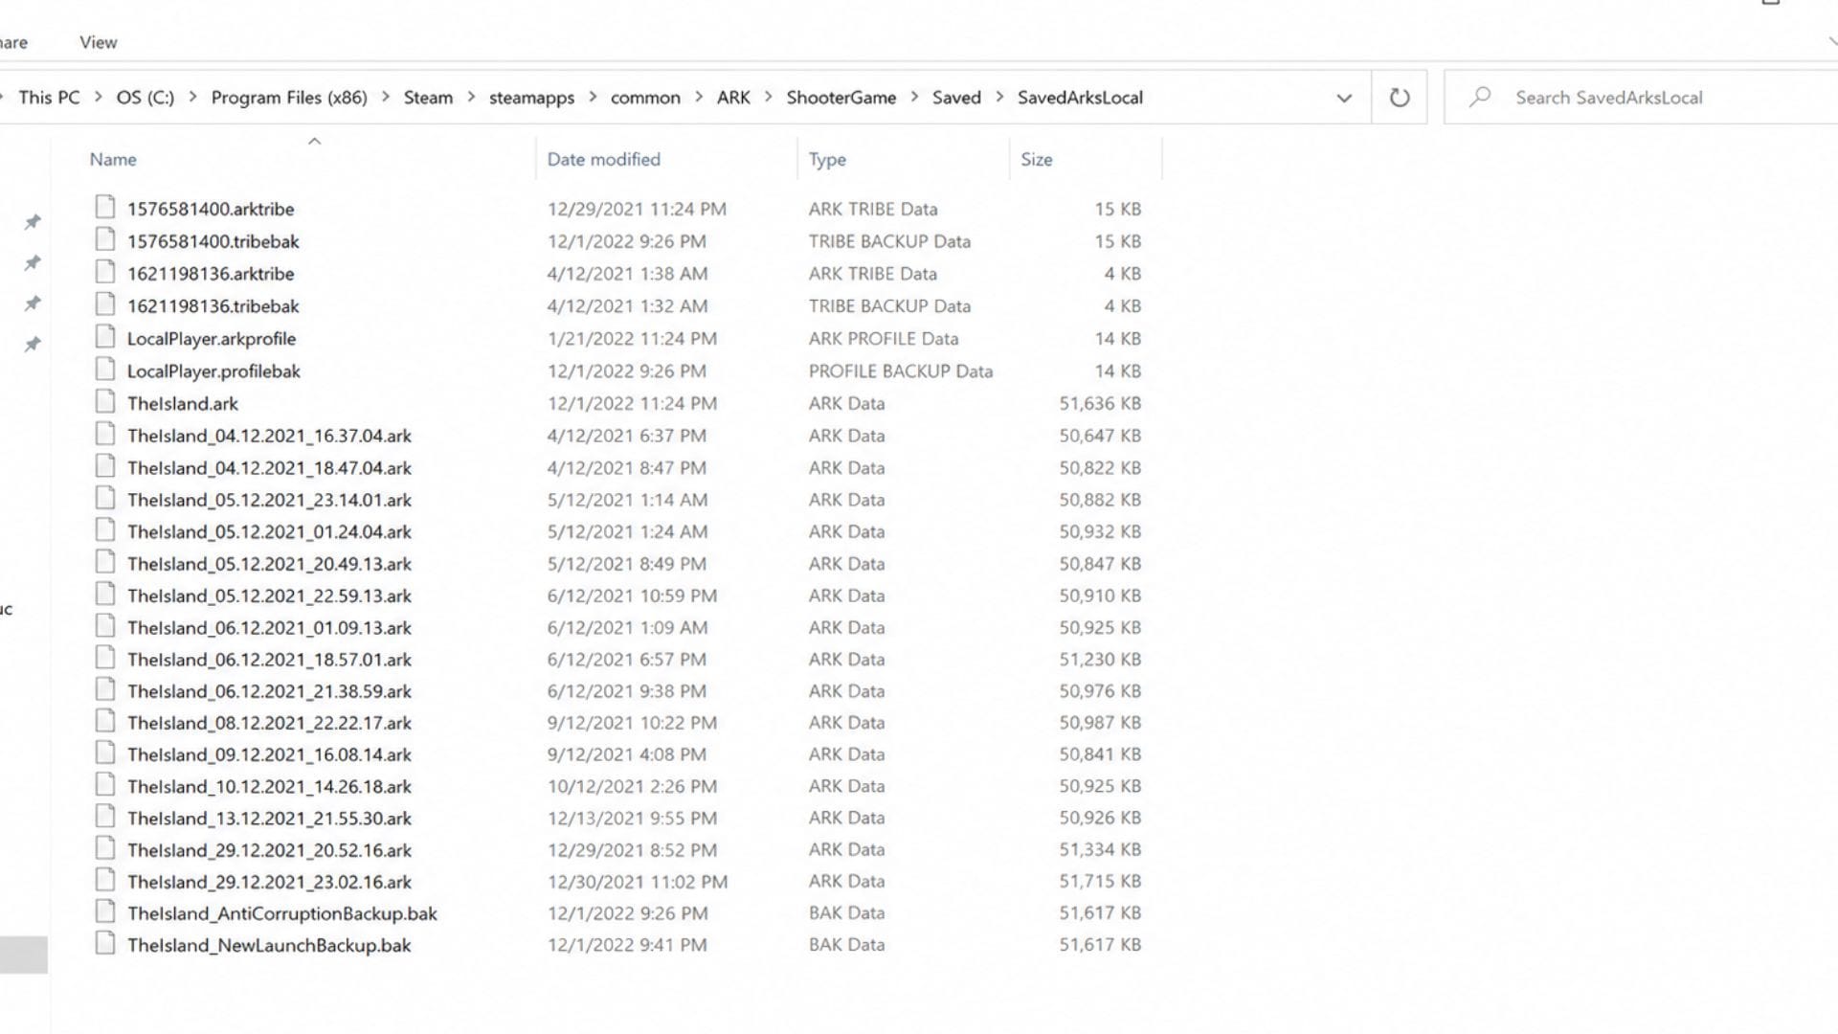Click file icon of TheIsland_13.12.2021_21.55.30.ark
Viewport: 1838px width, 1034px height.
[105, 817]
